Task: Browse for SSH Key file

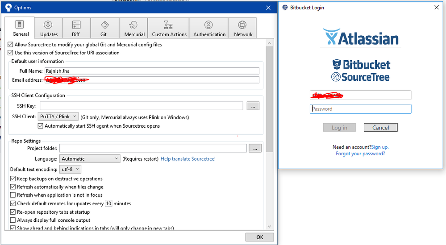Action: pos(253,106)
